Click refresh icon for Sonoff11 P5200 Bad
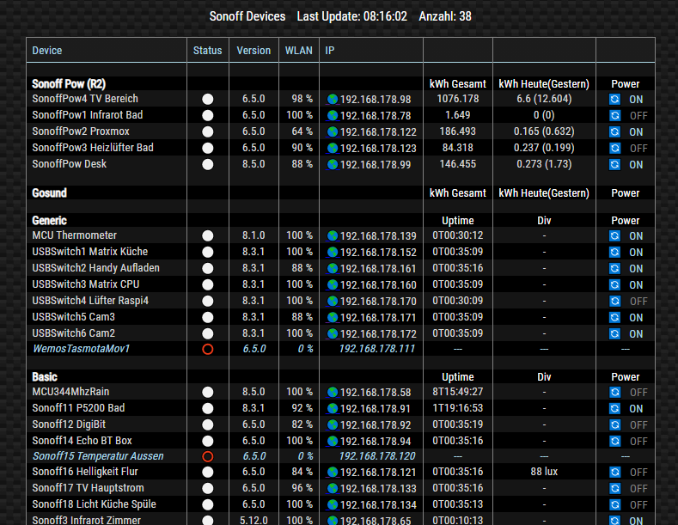This screenshot has height=525, width=678. coord(615,409)
